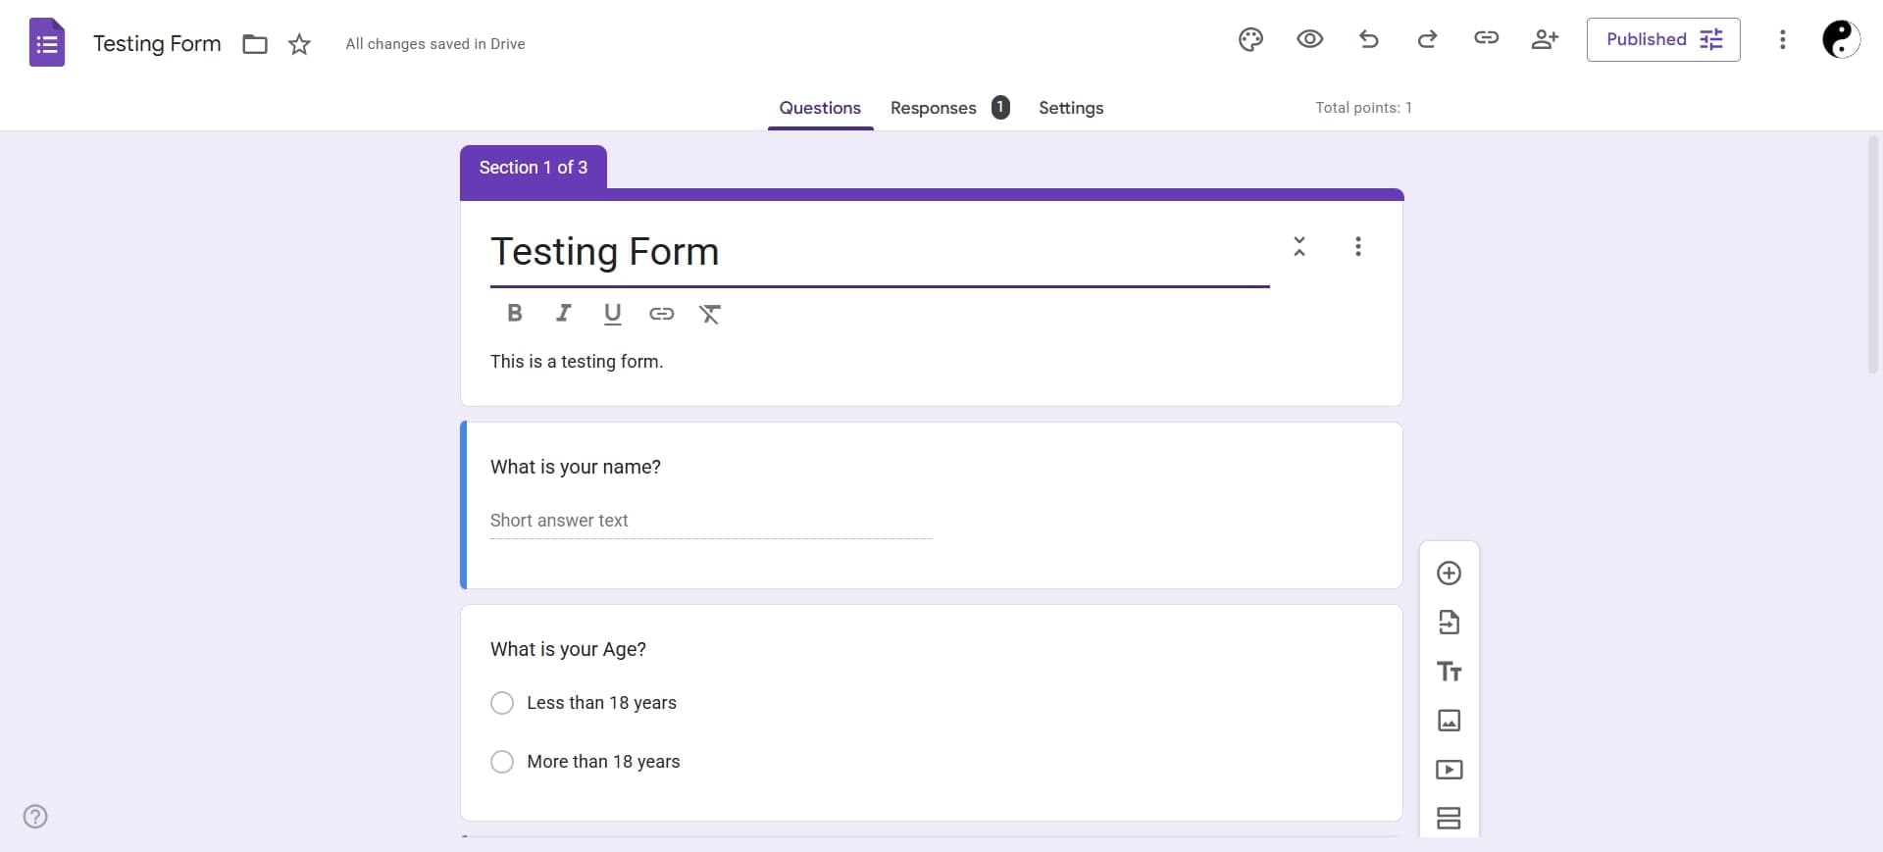Add a new section
This screenshot has height=852, width=1883.
point(1449,819)
